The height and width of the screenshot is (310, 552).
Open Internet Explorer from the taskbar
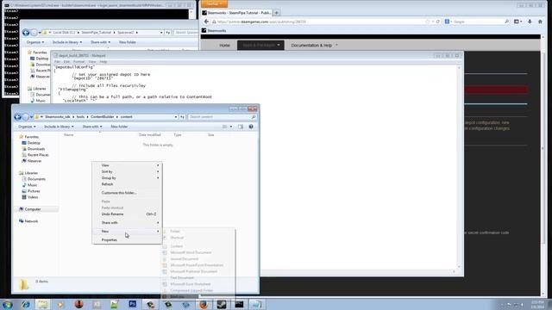point(25,304)
